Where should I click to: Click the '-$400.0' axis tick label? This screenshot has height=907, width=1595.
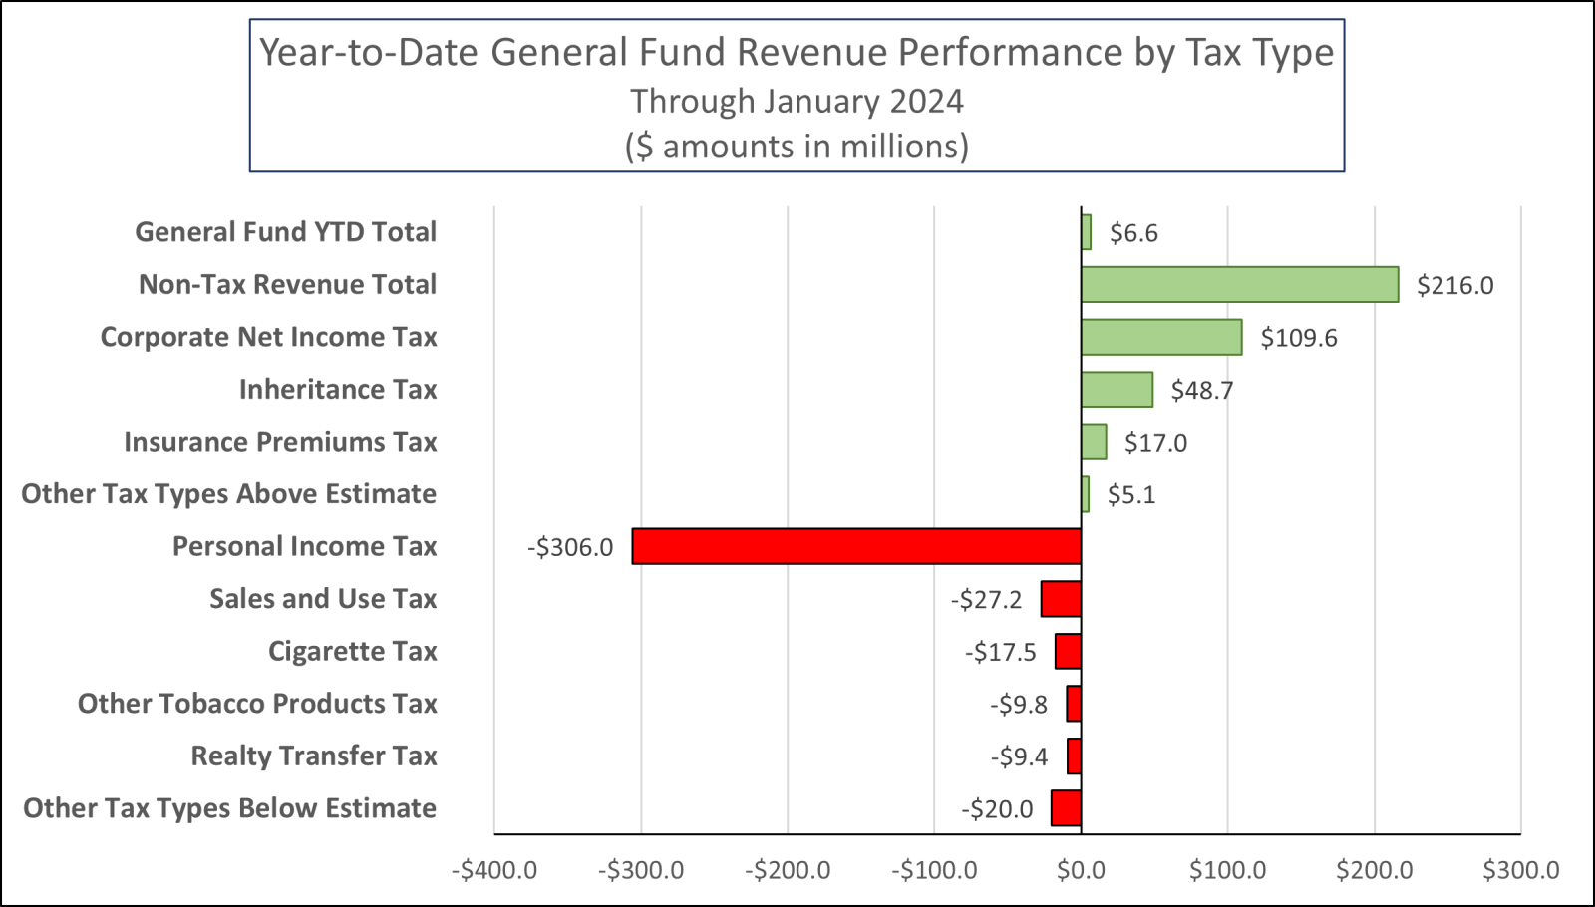pyautogui.click(x=494, y=870)
